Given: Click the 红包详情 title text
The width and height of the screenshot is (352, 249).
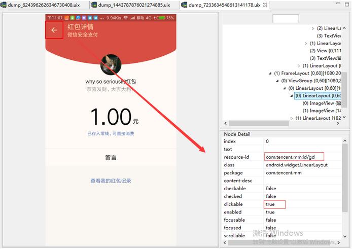Looking at the screenshot, I should (80, 27).
